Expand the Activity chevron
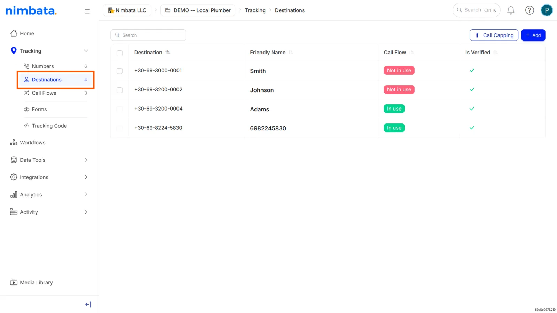557x313 pixels. tap(86, 212)
